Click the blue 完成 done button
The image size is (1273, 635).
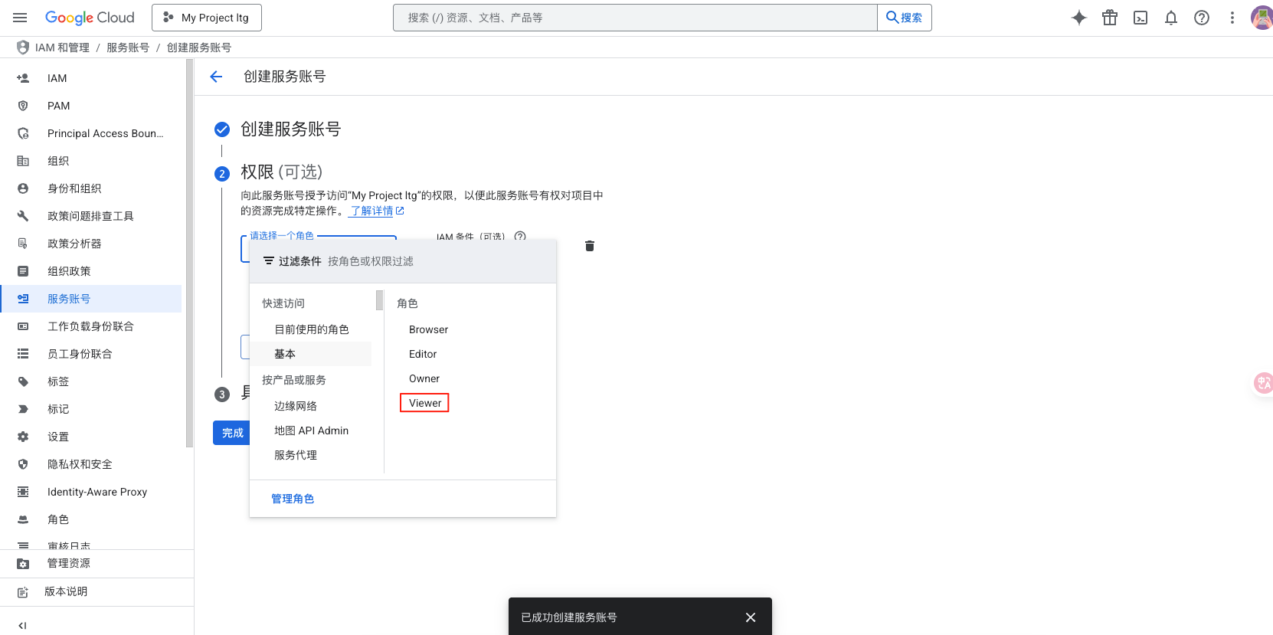[231, 433]
